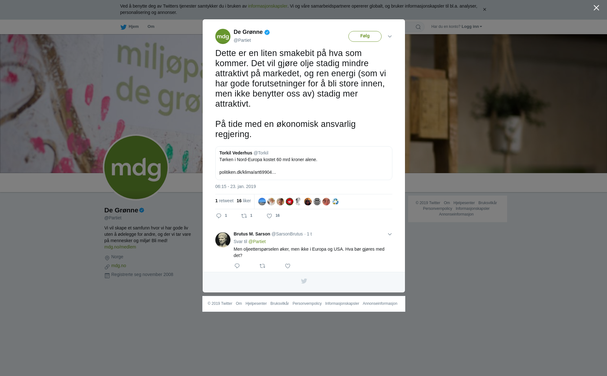Screen dimensions: 607x376
Task: Click the reply icon under Brutus M. Sarson's reply
Action: pyautogui.click(x=237, y=266)
